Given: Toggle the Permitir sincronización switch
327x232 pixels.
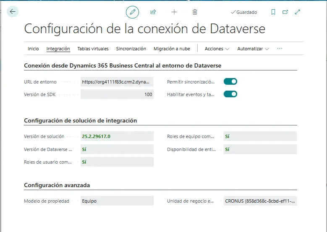Looking at the screenshot, I should [230, 81].
